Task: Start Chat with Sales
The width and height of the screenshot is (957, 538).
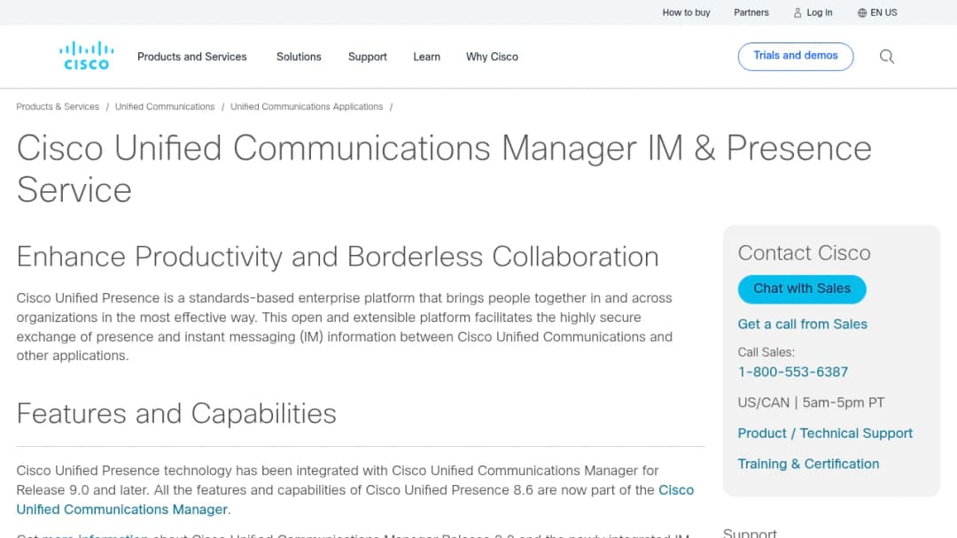Action: pos(801,288)
